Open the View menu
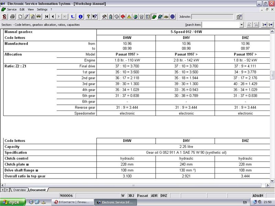This screenshot has height=206, width=275. click(x=31, y=10)
